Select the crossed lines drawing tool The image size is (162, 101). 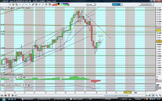40,4
